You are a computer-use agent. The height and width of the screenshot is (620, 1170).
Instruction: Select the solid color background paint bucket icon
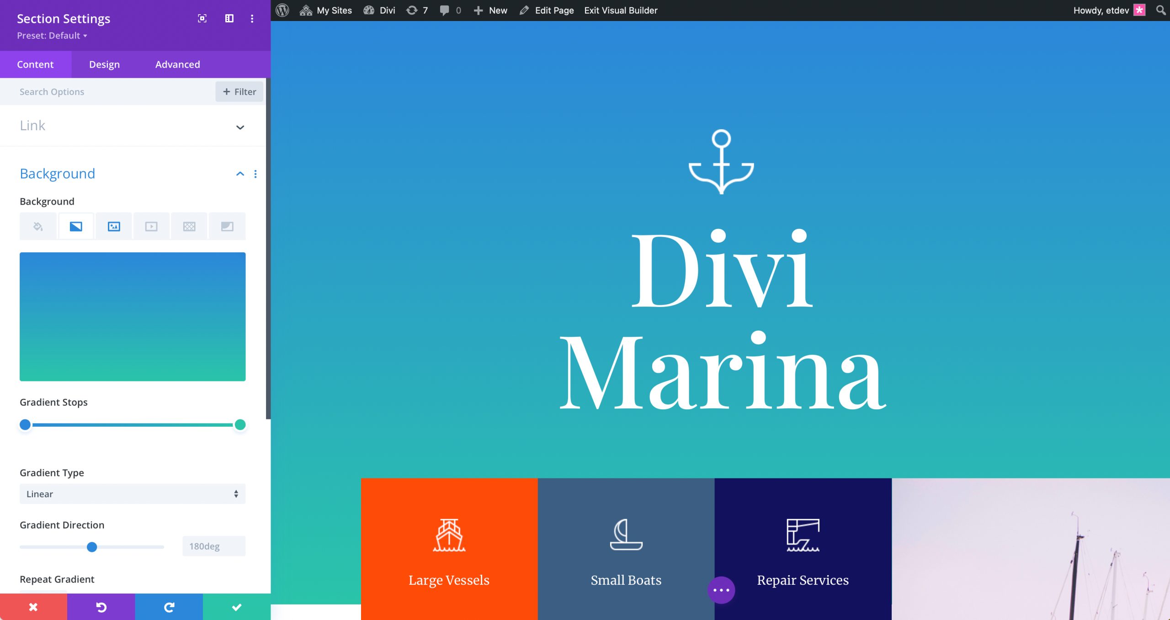click(38, 226)
